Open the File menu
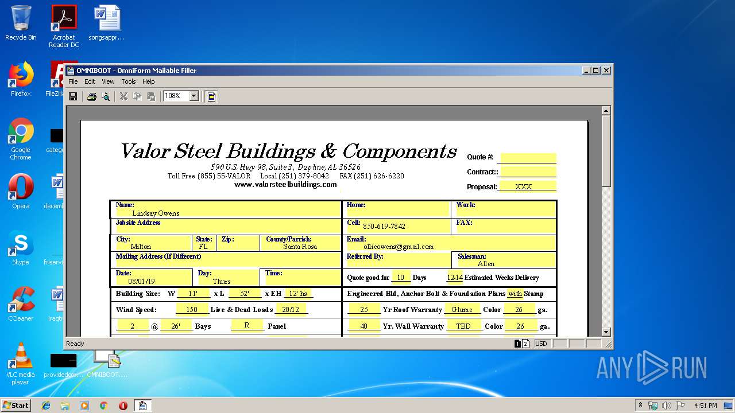Viewport: 735px width, 413px height. coord(73,81)
